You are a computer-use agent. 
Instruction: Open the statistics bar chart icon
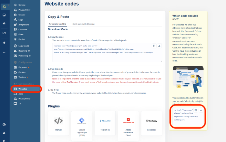pyautogui.click(x=4, y=23)
